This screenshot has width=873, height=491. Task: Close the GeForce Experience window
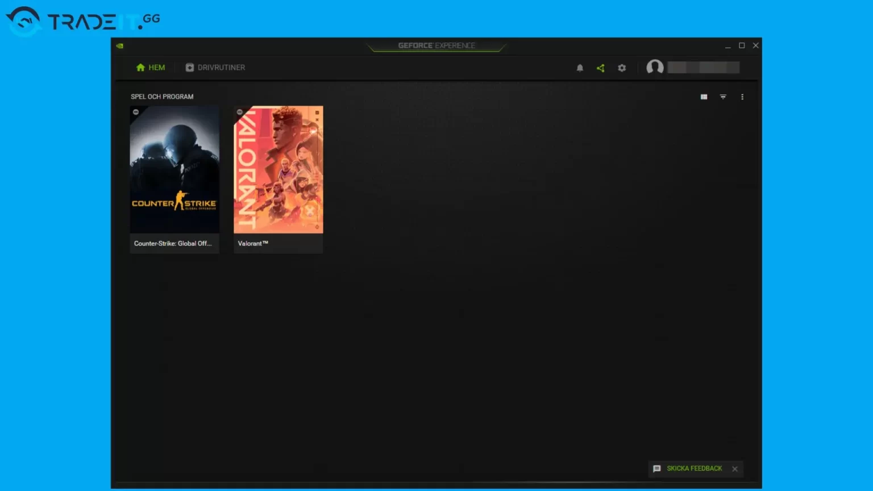pyautogui.click(x=756, y=45)
